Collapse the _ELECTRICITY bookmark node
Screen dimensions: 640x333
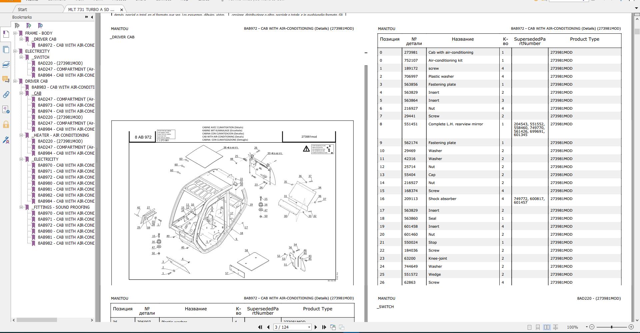(x=21, y=159)
